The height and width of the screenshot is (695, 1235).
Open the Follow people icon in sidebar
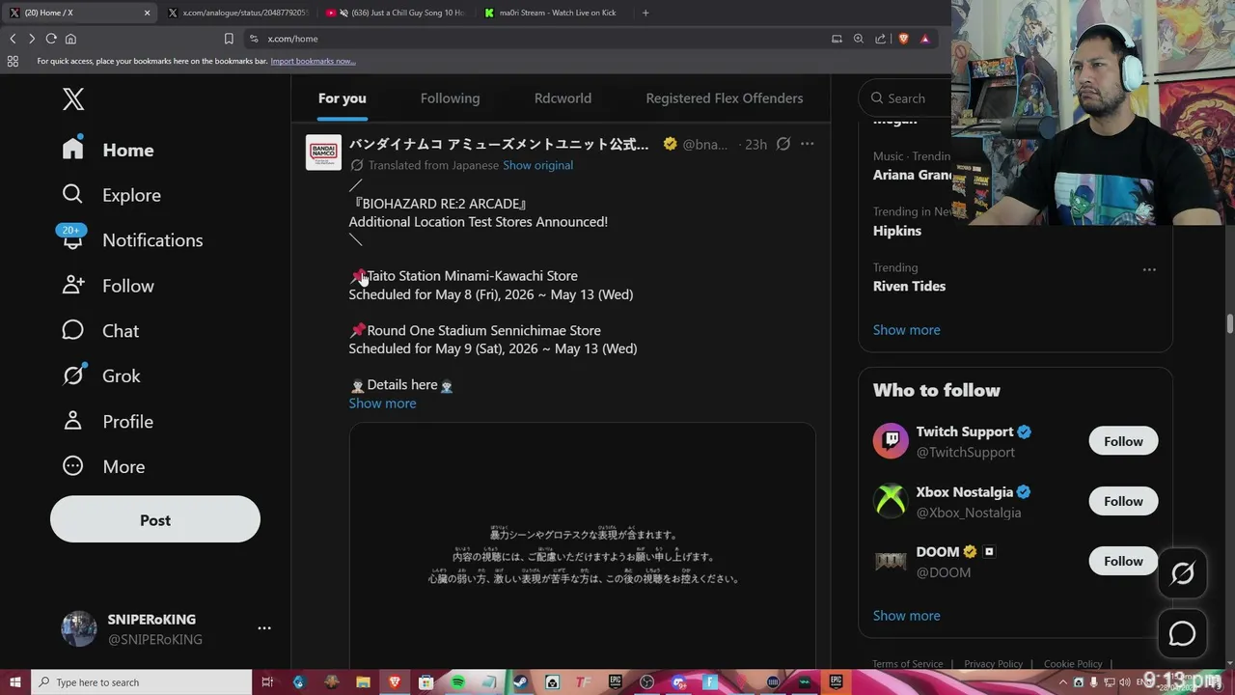(73, 285)
